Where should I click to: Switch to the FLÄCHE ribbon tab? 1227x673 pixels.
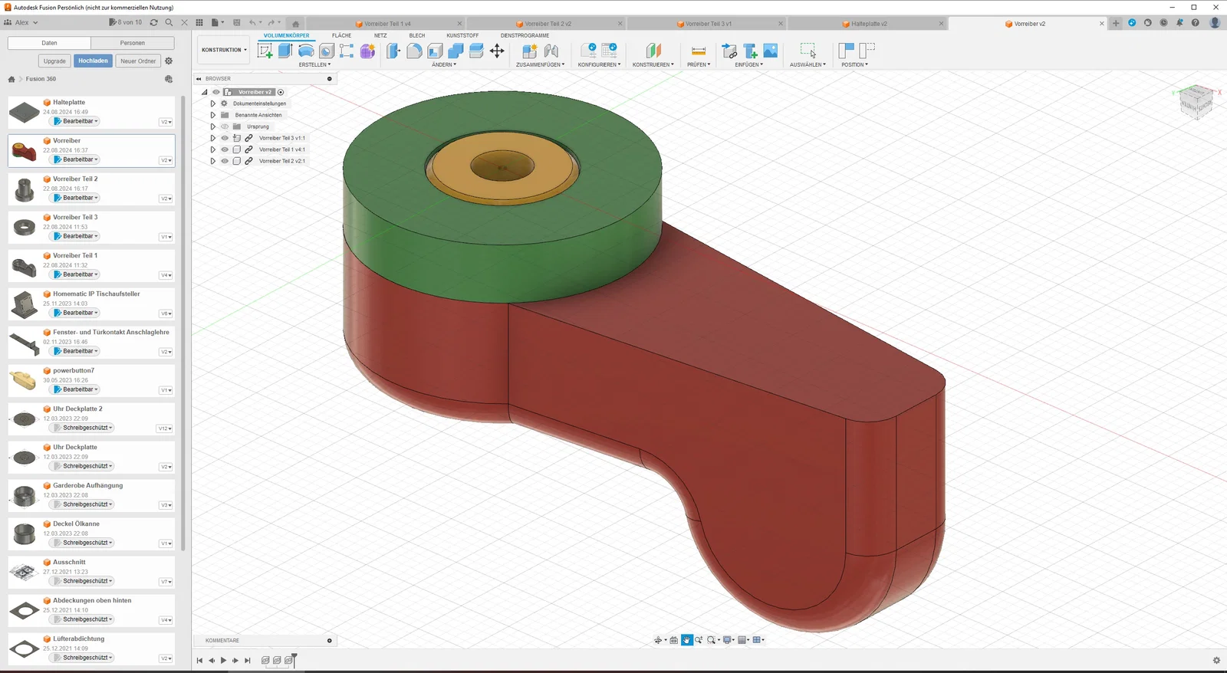[x=341, y=35]
